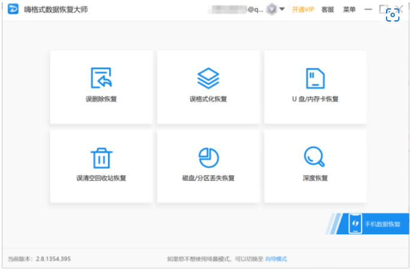Click the 深度恢复 magnifier icon
Image resolution: width=410 pixels, height=272 pixels.
315,158
